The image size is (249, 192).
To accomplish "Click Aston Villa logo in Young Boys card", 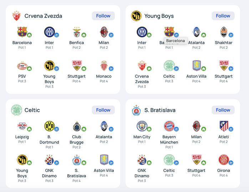I will click(197, 66).
